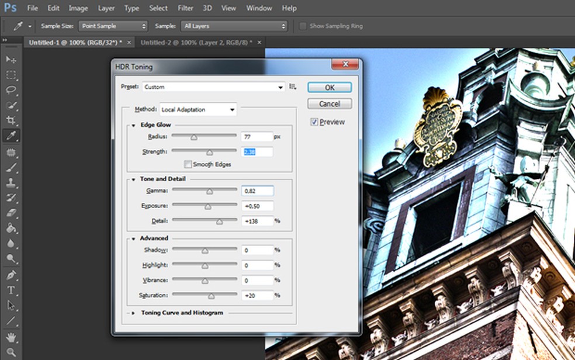Viewport: 575px width, 360px height.
Task: Select the Move tool
Action: (11, 60)
